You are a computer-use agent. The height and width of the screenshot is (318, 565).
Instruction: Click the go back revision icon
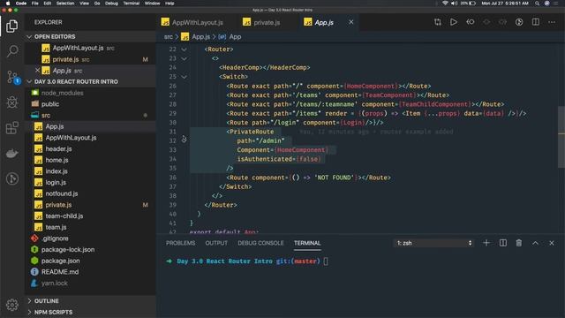[471, 22]
